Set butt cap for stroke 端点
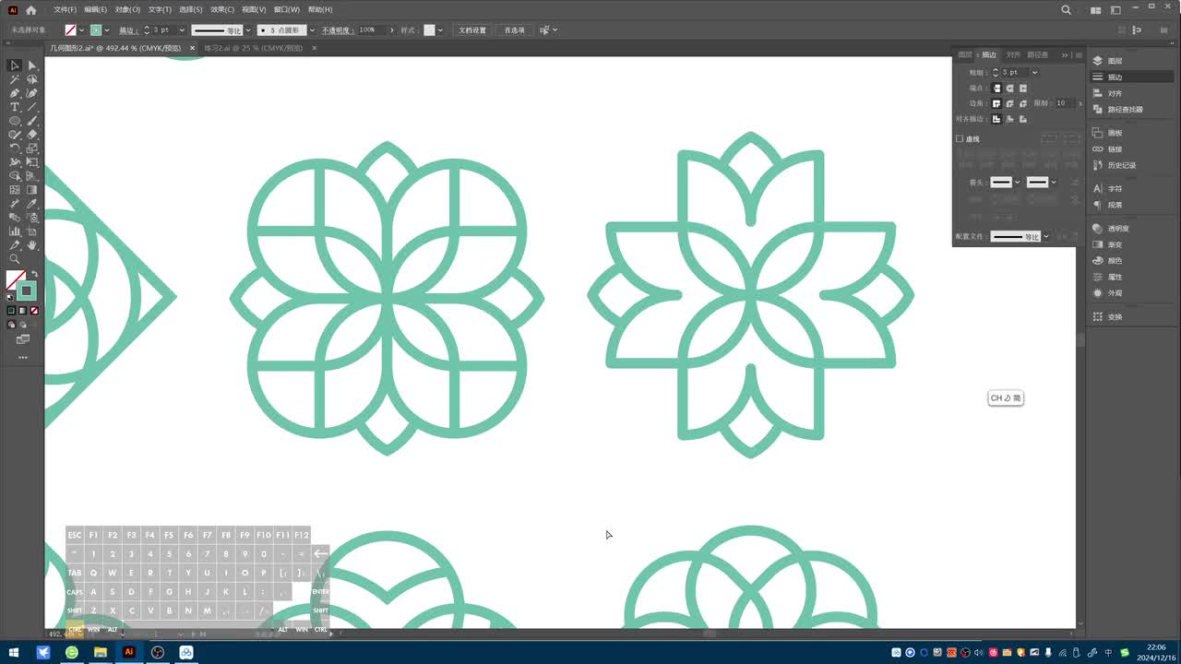The height and width of the screenshot is (664, 1181). (x=996, y=89)
